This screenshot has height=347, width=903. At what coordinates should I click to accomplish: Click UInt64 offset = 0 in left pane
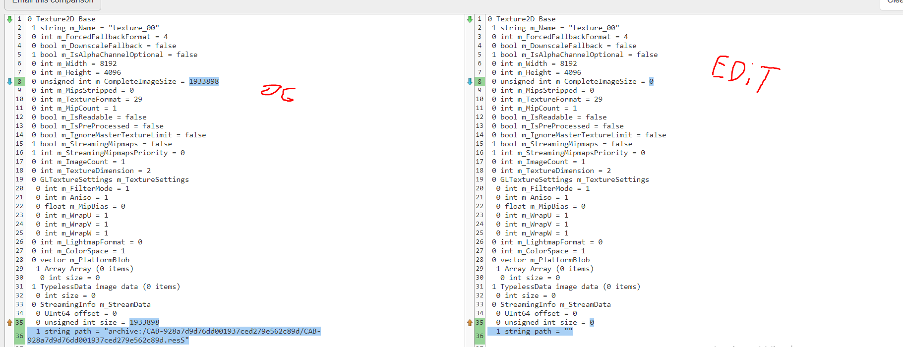[x=76, y=313]
